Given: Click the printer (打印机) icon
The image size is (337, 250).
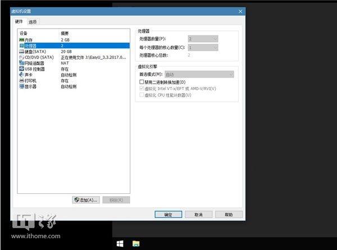Looking at the screenshot, I should (21, 80).
